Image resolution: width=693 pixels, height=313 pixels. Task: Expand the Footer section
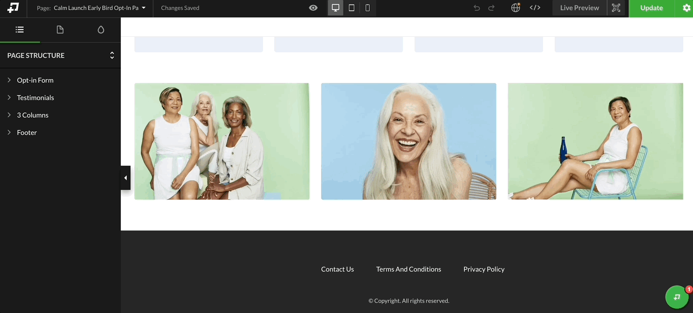(9, 132)
